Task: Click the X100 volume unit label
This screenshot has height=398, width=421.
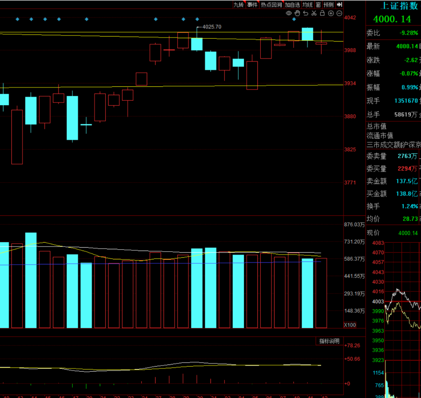Action: (350, 325)
